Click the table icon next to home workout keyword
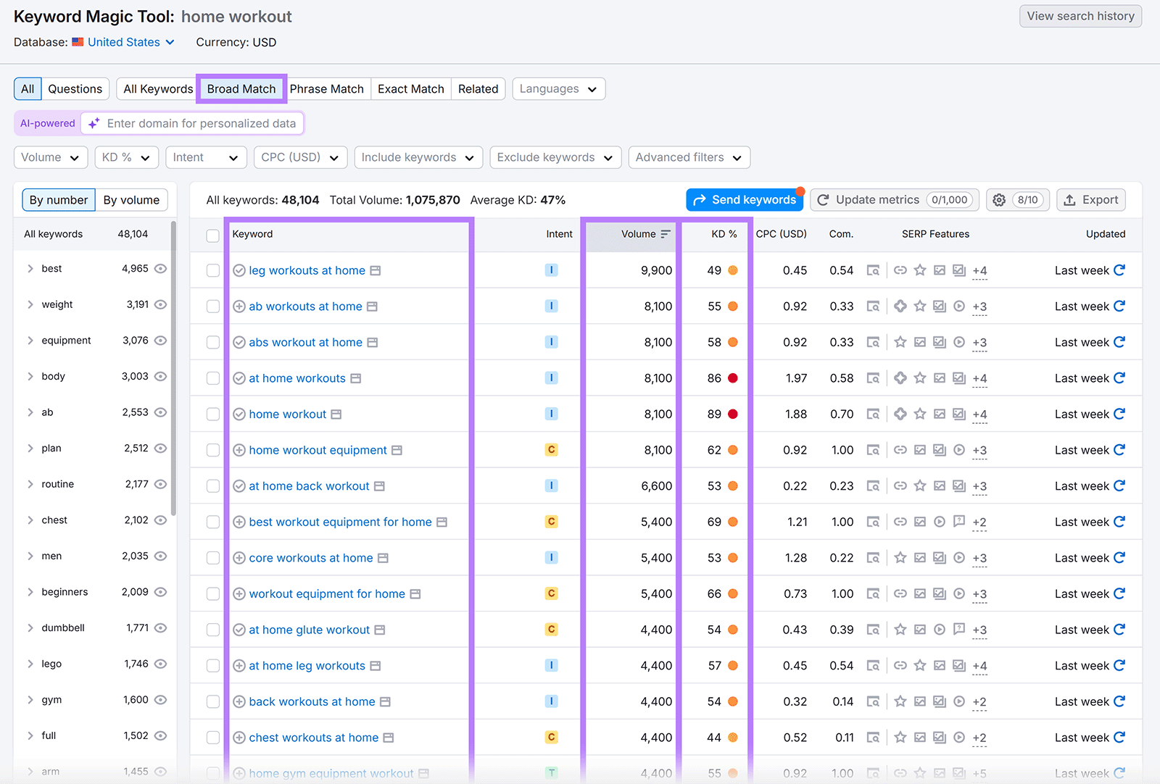 coord(336,414)
